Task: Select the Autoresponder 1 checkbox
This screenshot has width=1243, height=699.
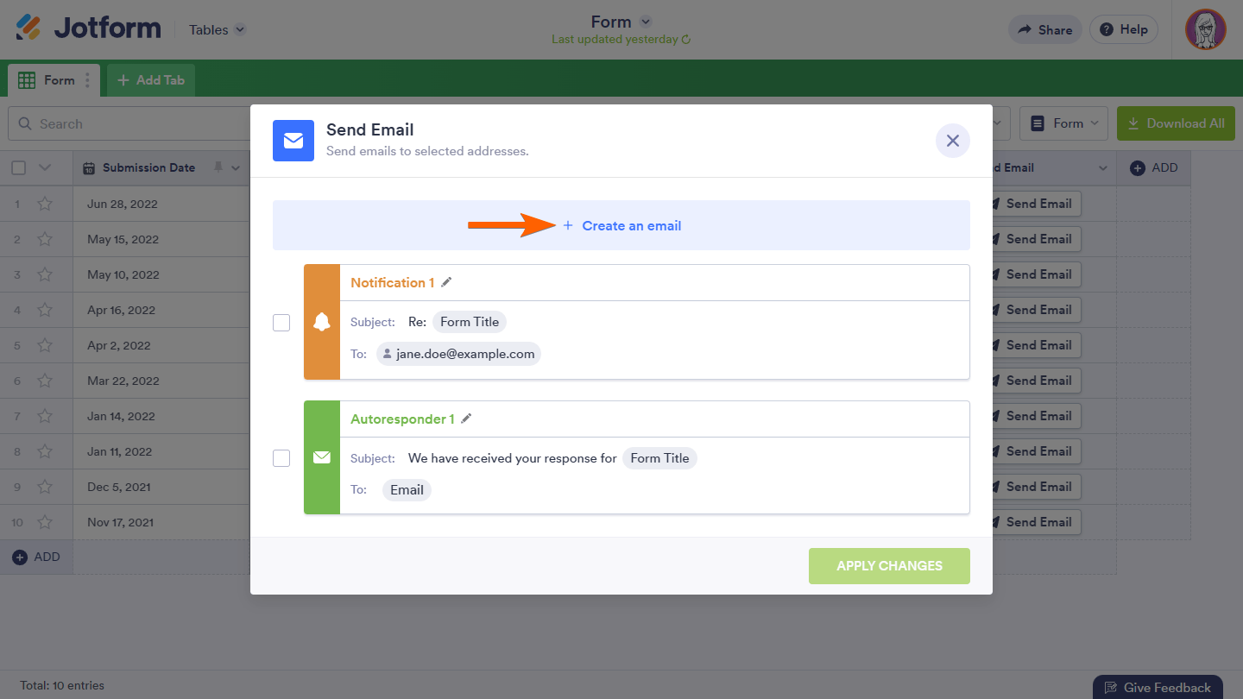Action: (x=281, y=458)
